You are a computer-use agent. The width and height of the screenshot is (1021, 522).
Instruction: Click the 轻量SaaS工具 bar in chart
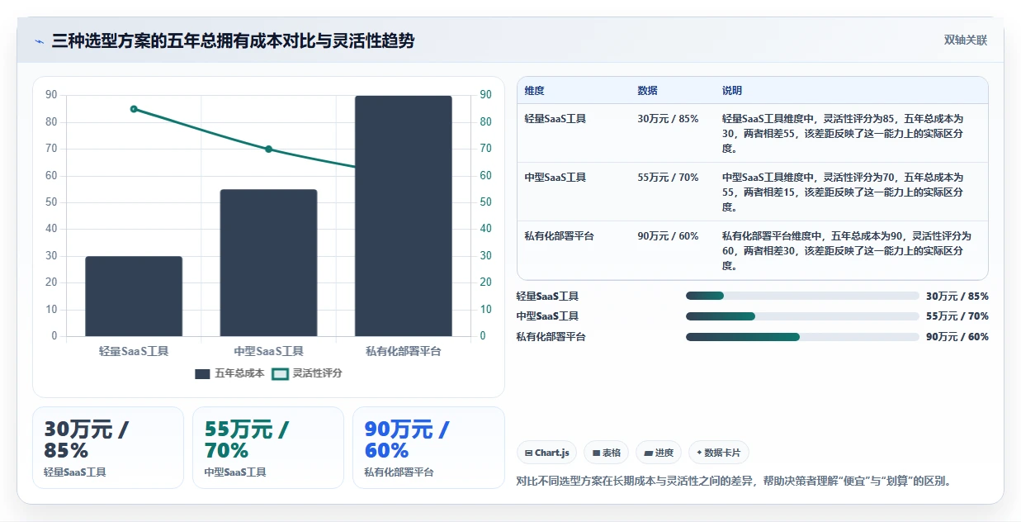134,297
